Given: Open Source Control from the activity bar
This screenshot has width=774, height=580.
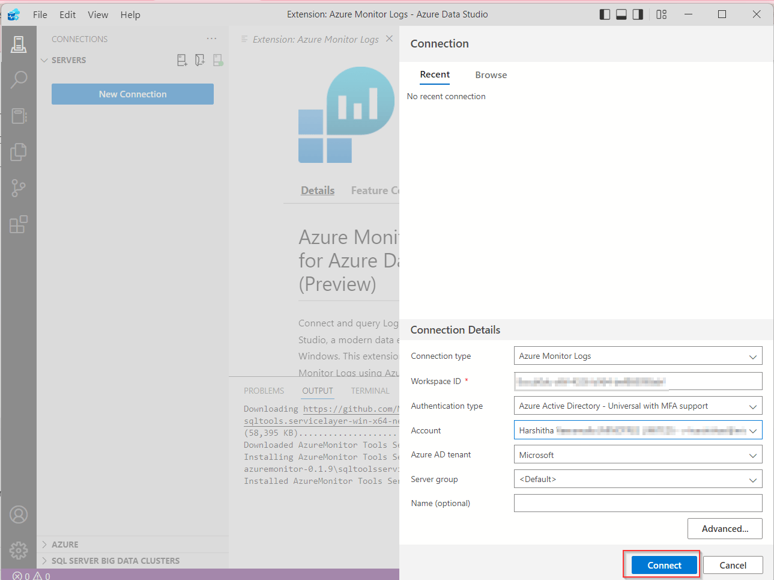Looking at the screenshot, I should [x=19, y=188].
